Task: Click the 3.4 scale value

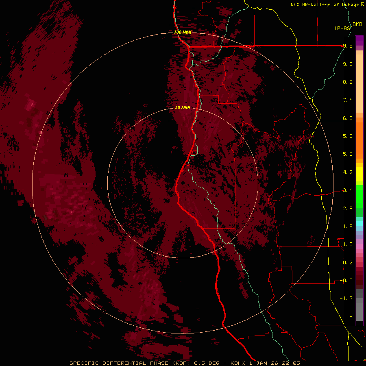Action: (348, 190)
